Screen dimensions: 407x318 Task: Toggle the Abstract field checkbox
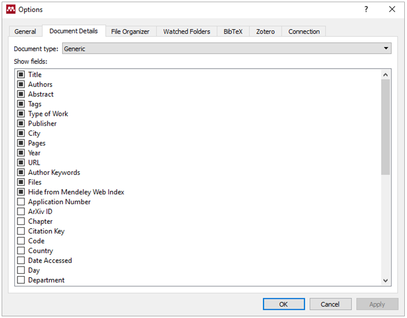click(21, 94)
